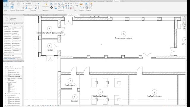Collapse the Подложка properties section
Viewport: 190px width, 107px height.
(x=21, y=54)
